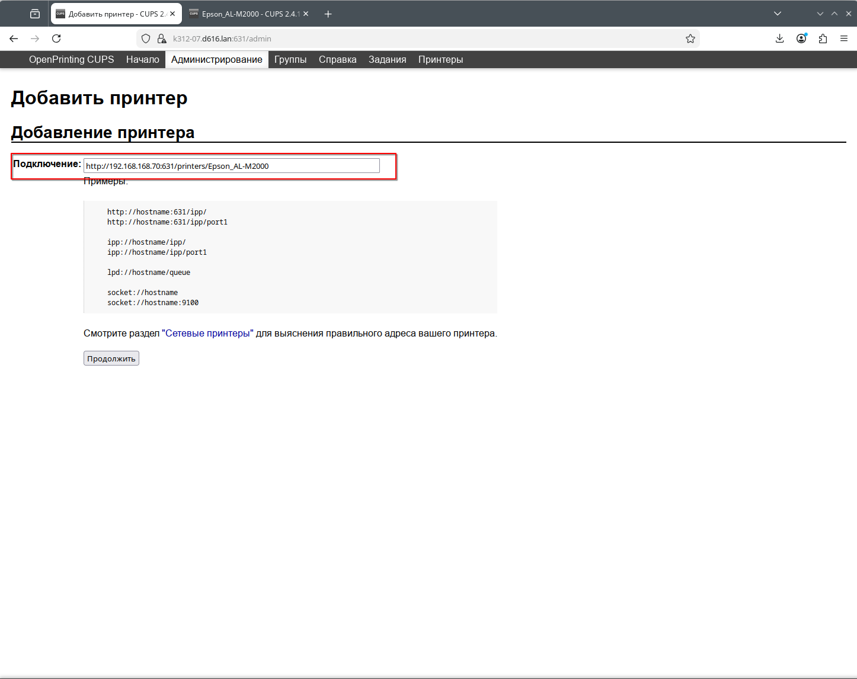
Task: Expand the list all tabs dropdown
Action: (778, 14)
